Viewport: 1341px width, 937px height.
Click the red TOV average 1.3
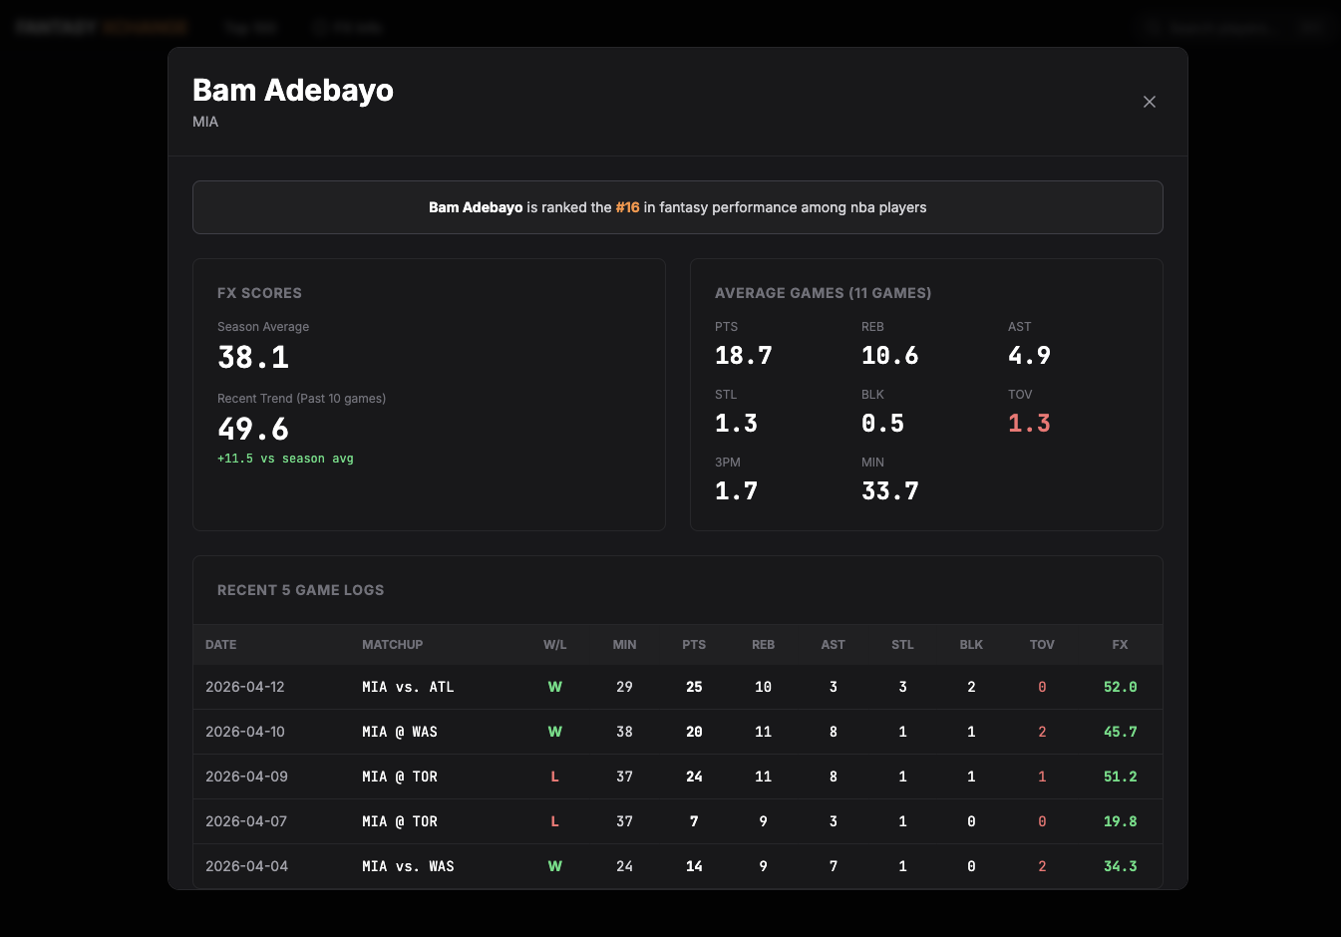pos(1029,423)
